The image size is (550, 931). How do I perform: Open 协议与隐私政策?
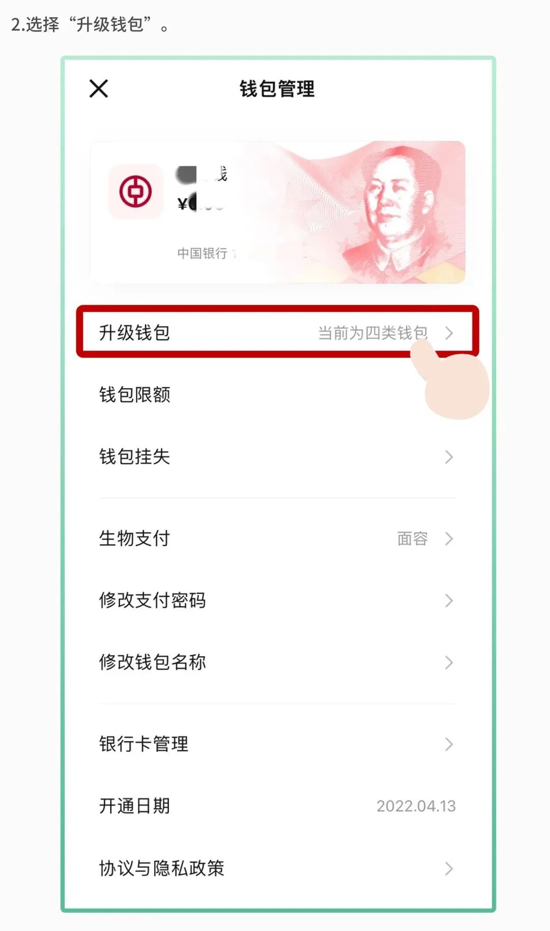278,868
